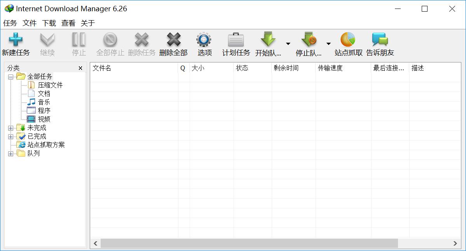The width and height of the screenshot is (466, 251).
Task: Open the 下载 menu
Action: point(49,23)
